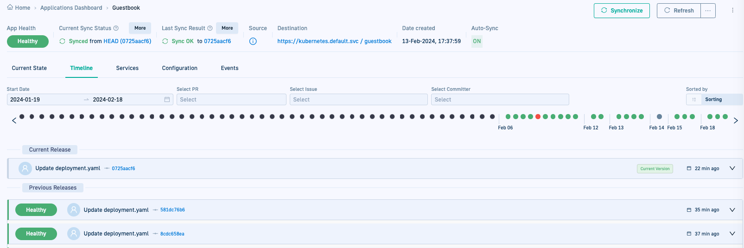This screenshot has width=744, height=248.
Task: Expand the 581dc76b6 previous release row
Action: click(x=732, y=210)
